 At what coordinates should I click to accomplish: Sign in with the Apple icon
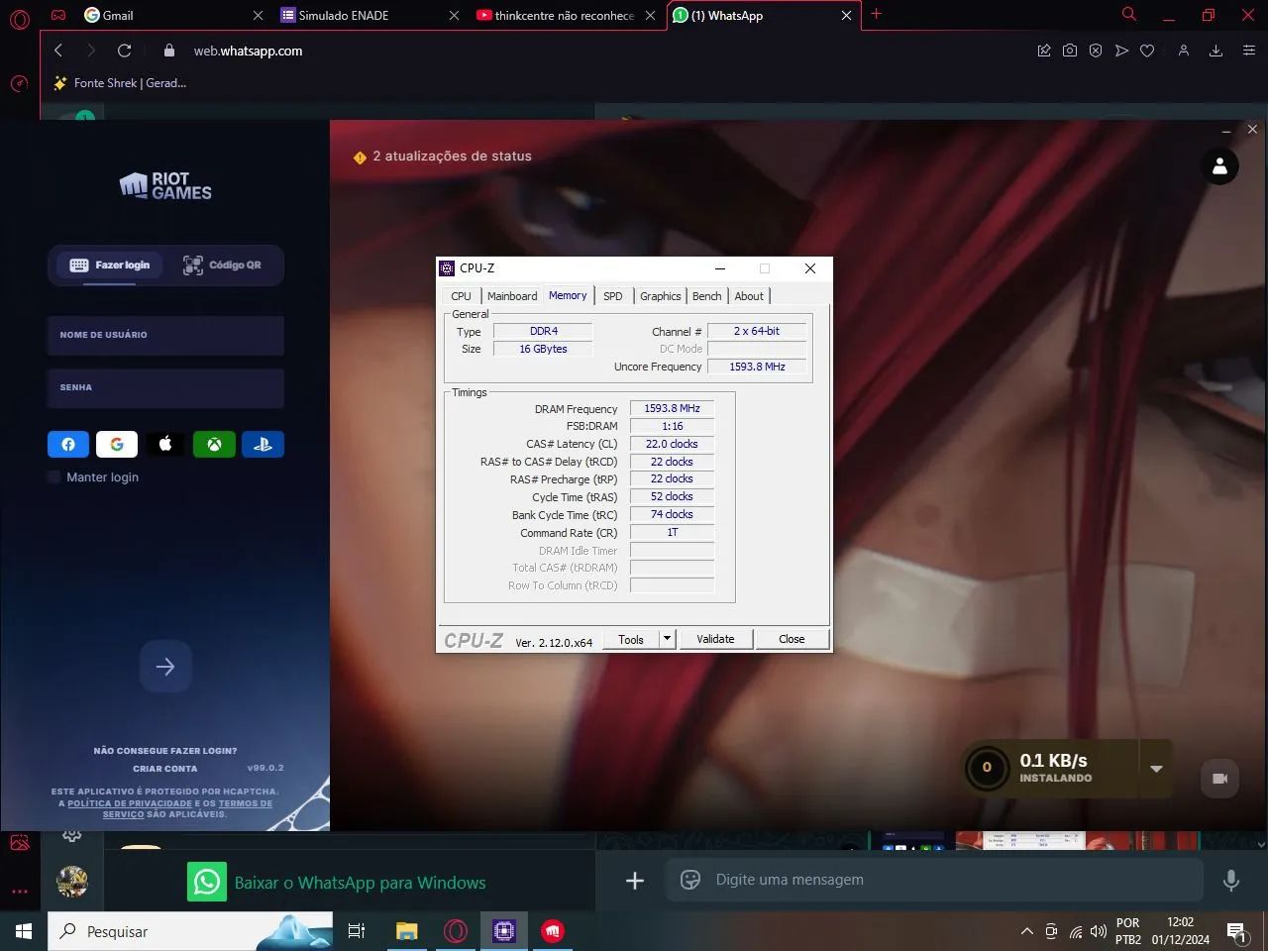pos(164,444)
